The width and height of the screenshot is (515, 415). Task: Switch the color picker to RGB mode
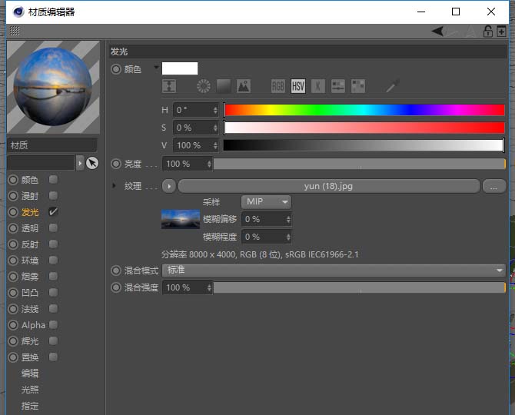[278, 86]
